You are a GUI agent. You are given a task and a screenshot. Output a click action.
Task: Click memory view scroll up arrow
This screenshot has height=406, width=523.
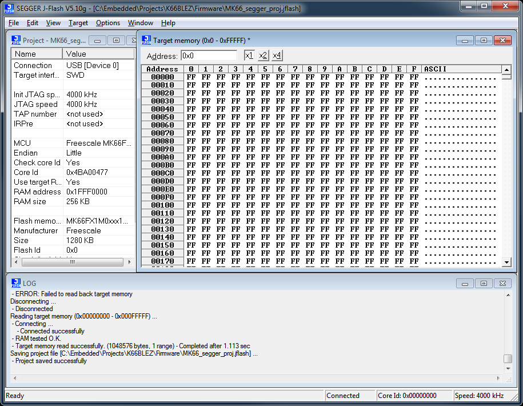tap(506, 69)
